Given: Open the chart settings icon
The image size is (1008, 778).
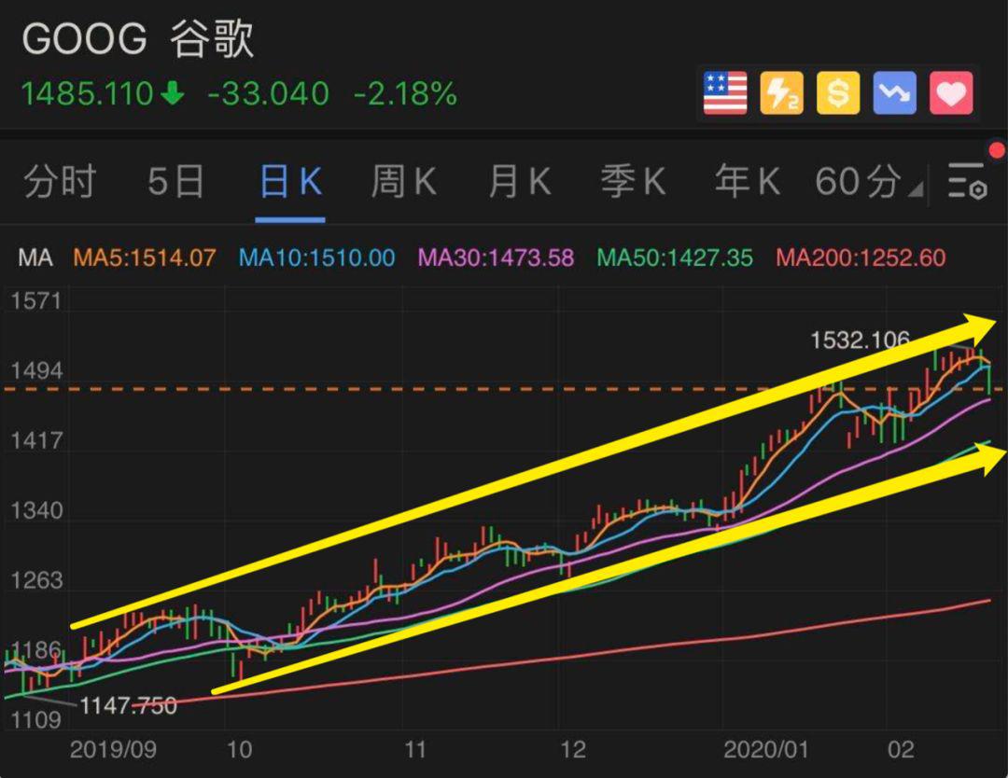Looking at the screenshot, I should (968, 182).
